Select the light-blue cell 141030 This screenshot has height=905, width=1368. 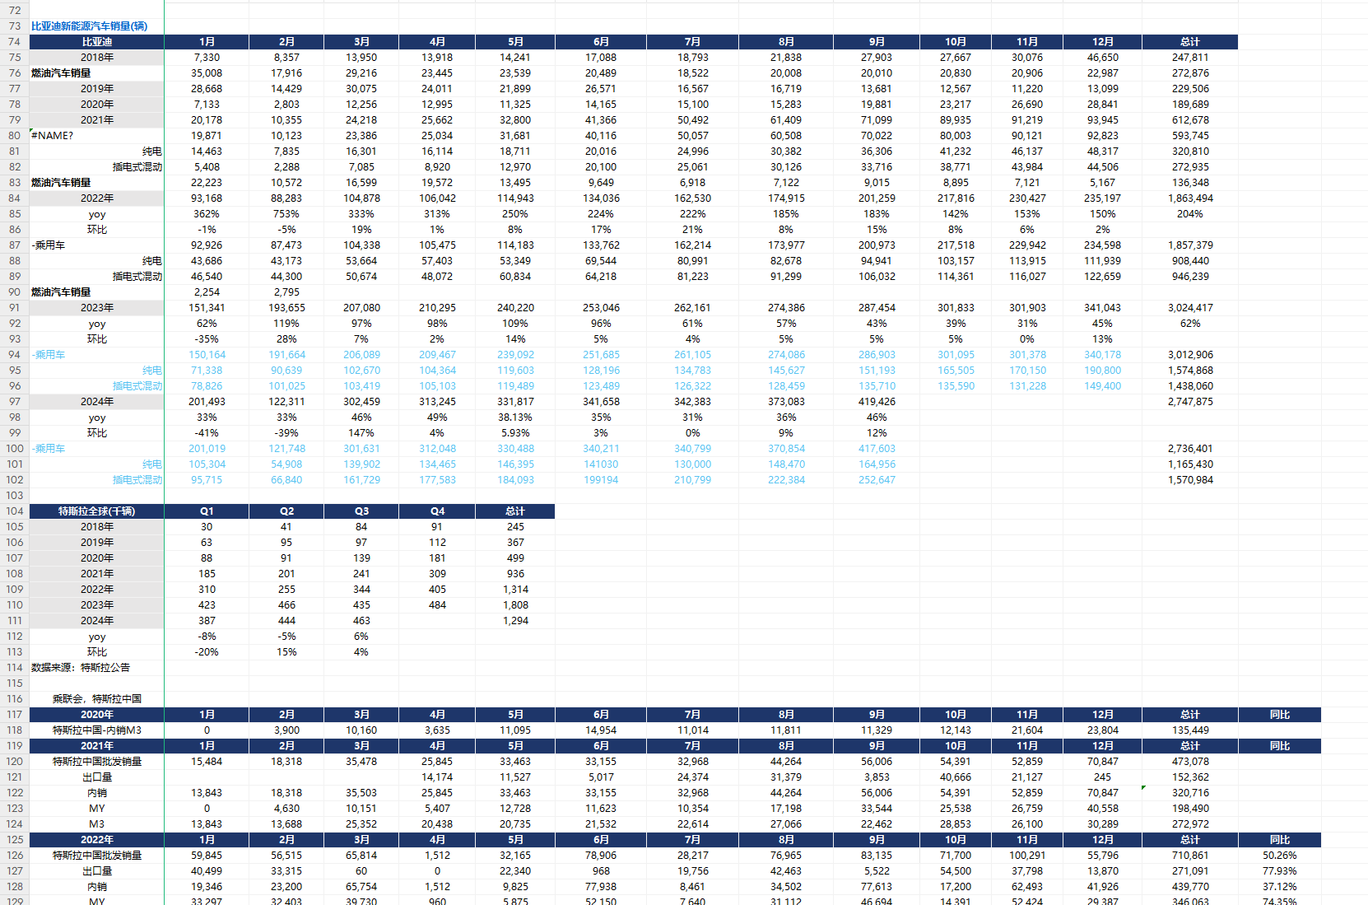pyautogui.click(x=601, y=464)
